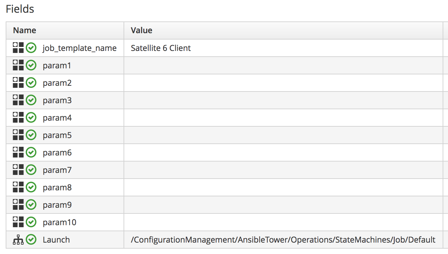Click the attribute icon beside param3
The width and height of the screenshot is (448, 254).
[18, 100]
